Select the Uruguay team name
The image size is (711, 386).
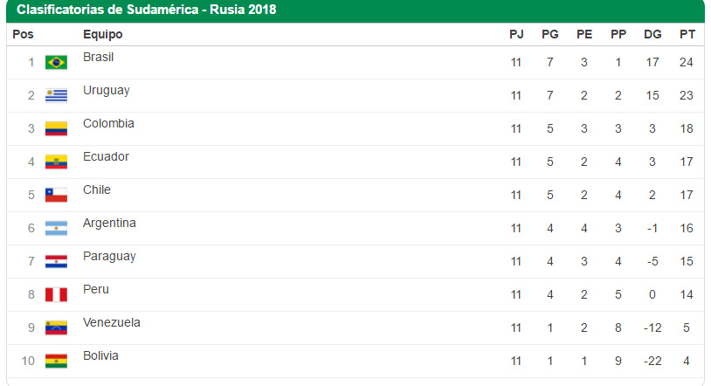pyautogui.click(x=106, y=91)
